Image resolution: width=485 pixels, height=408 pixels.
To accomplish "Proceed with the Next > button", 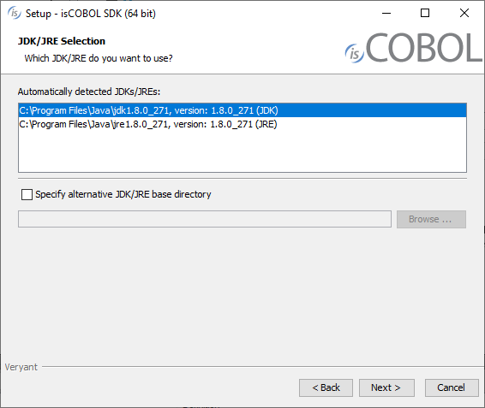I will coord(386,387).
